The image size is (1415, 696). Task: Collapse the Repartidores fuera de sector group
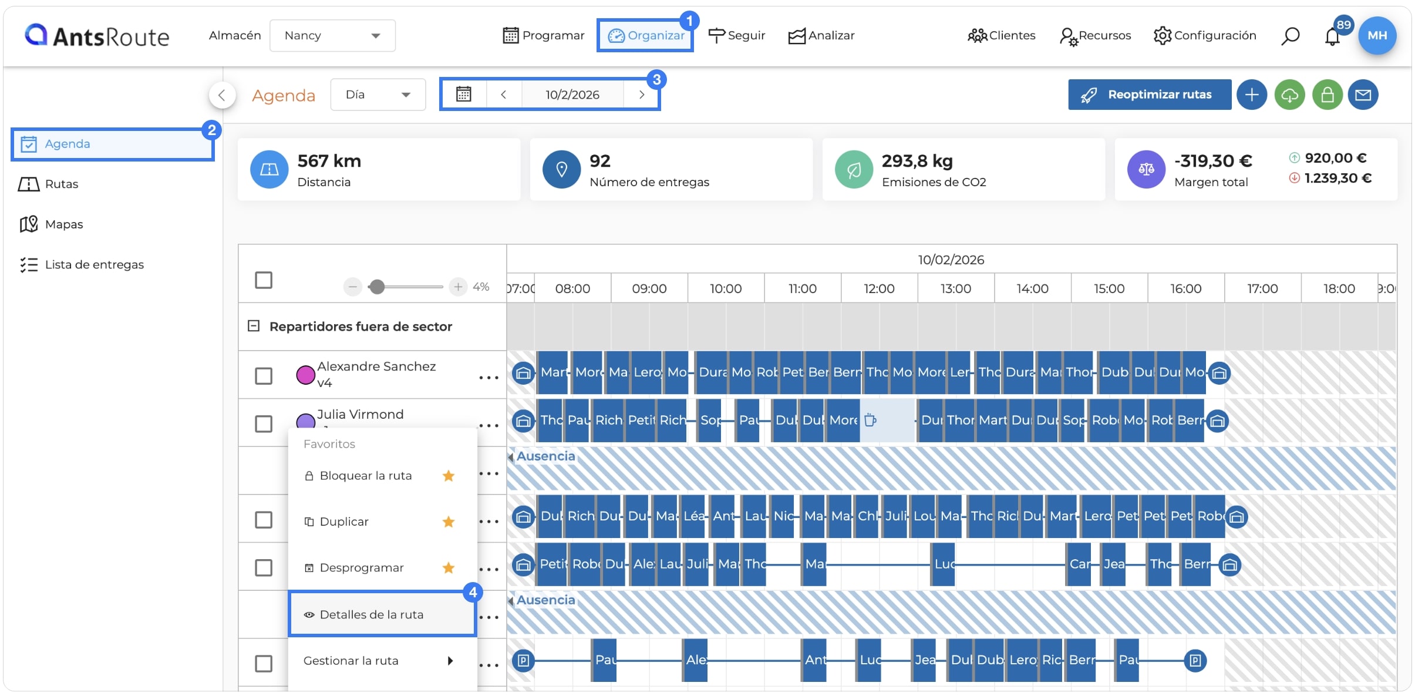tap(254, 325)
